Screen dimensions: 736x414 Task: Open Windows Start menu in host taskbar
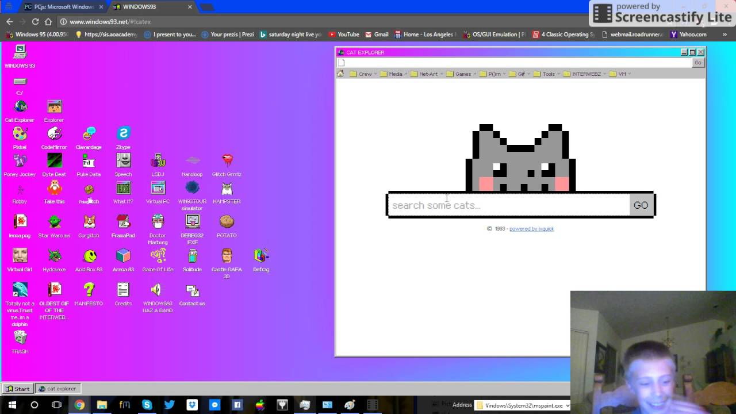pos(11,405)
